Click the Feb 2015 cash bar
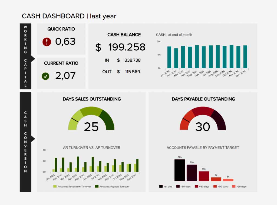The width and height of the screenshot is (277, 205). coord(176,58)
